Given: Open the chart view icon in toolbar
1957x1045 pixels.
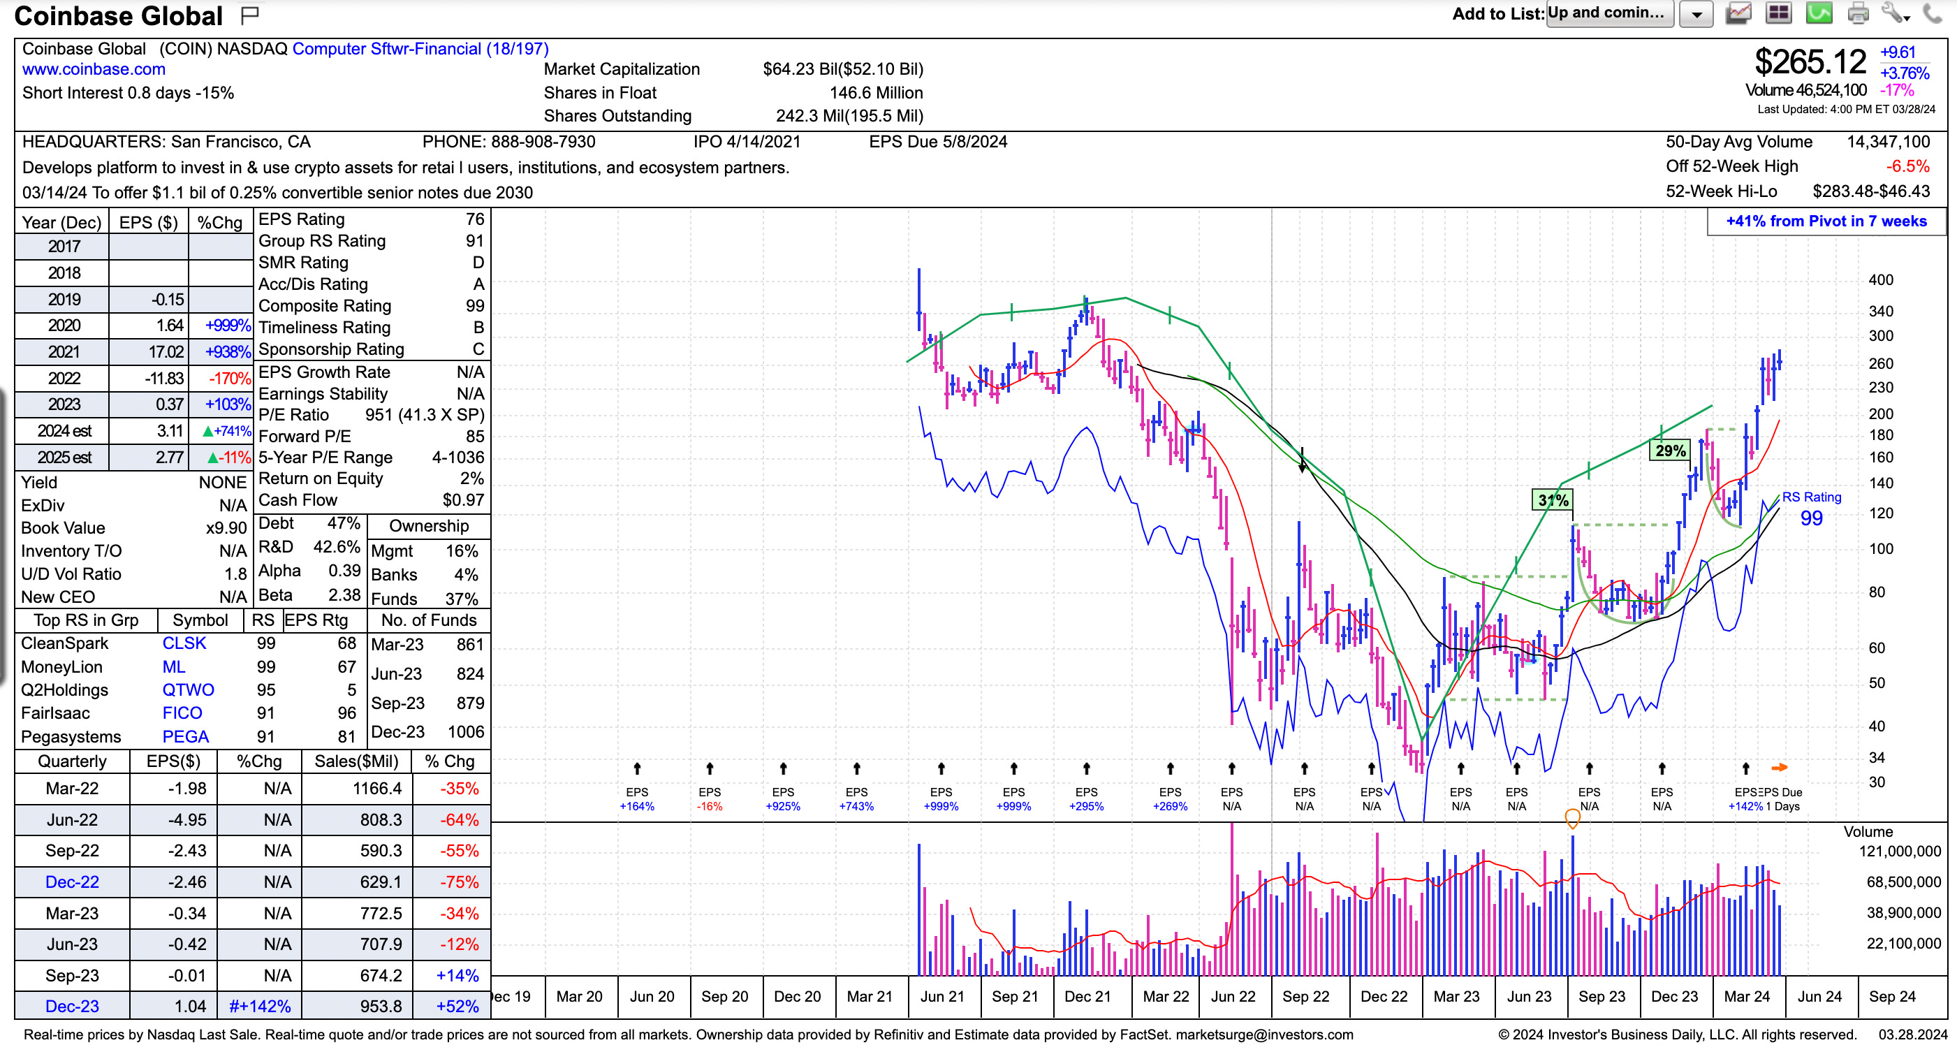Looking at the screenshot, I should coord(1738,13).
